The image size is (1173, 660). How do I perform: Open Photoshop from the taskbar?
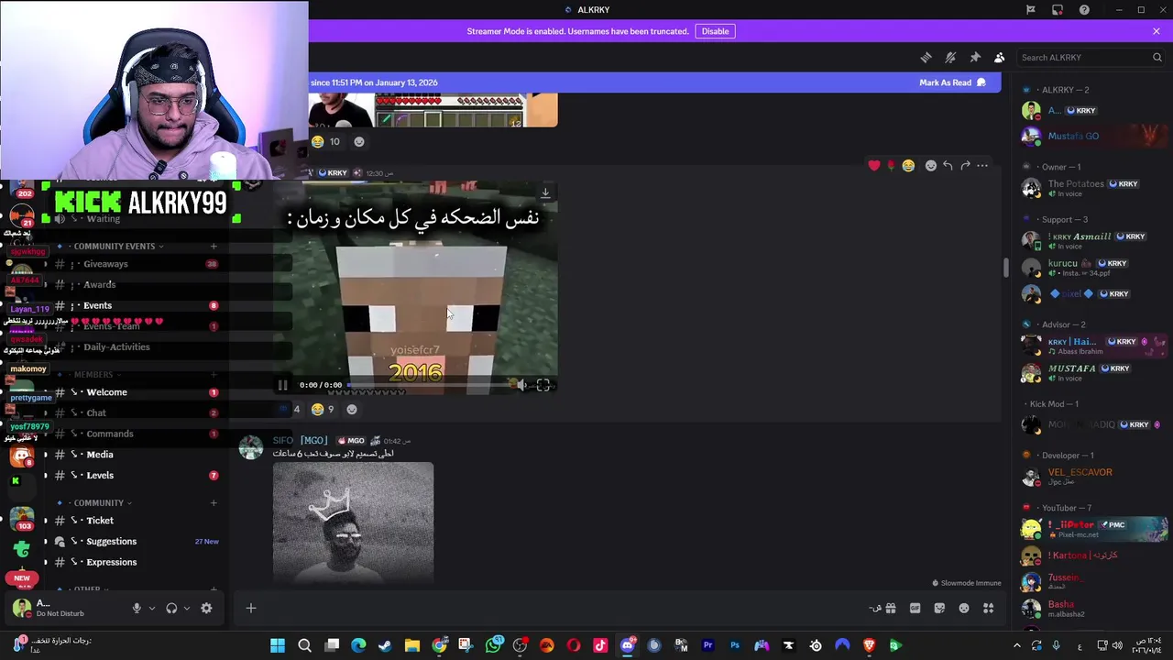tap(735, 645)
